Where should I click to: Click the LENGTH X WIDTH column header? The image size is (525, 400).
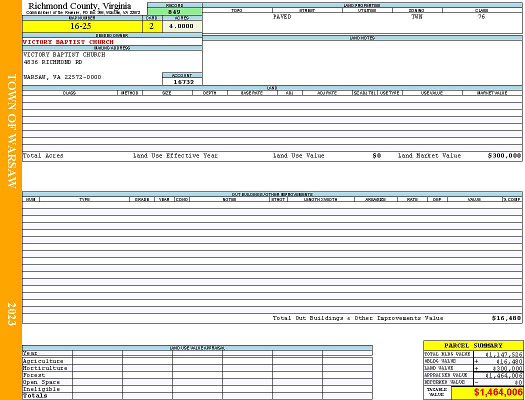(321, 199)
